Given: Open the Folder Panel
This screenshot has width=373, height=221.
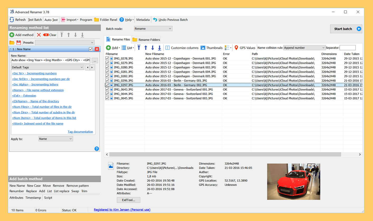Looking at the screenshot, I should click(106, 20).
